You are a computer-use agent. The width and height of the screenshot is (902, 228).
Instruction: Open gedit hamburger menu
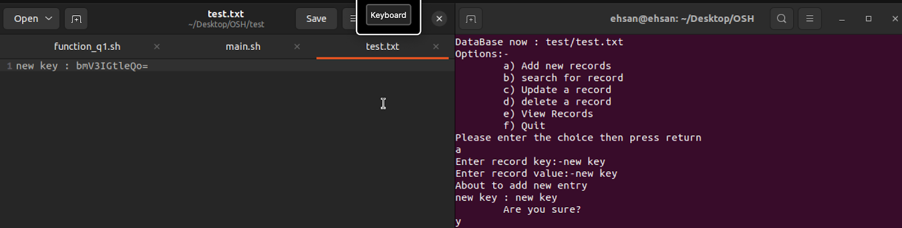(x=351, y=19)
